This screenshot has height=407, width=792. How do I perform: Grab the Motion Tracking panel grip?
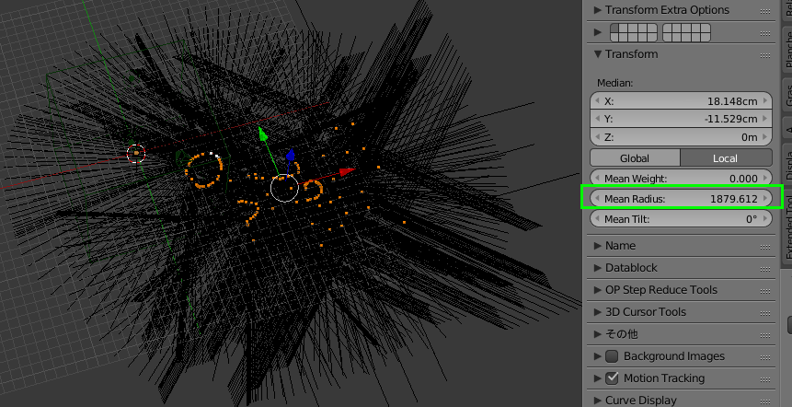pos(764,378)
